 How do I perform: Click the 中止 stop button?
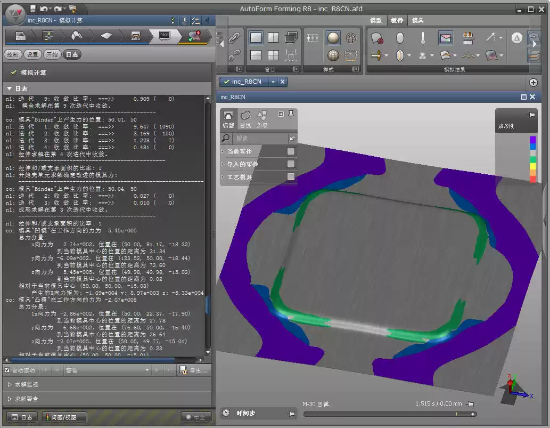(196, 417)
